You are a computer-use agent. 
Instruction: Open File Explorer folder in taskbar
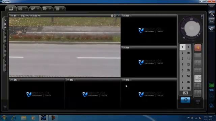tap(24, 118)
